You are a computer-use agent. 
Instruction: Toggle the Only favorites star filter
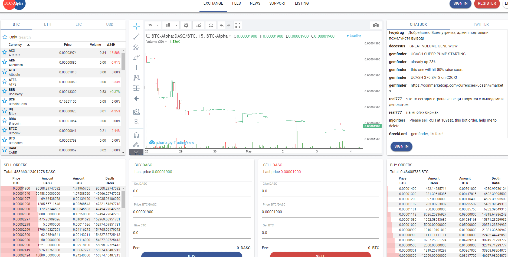(5, 37)
